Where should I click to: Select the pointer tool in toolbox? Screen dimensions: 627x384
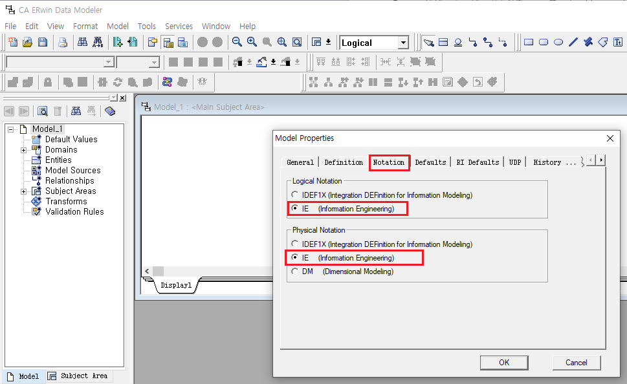428,42
